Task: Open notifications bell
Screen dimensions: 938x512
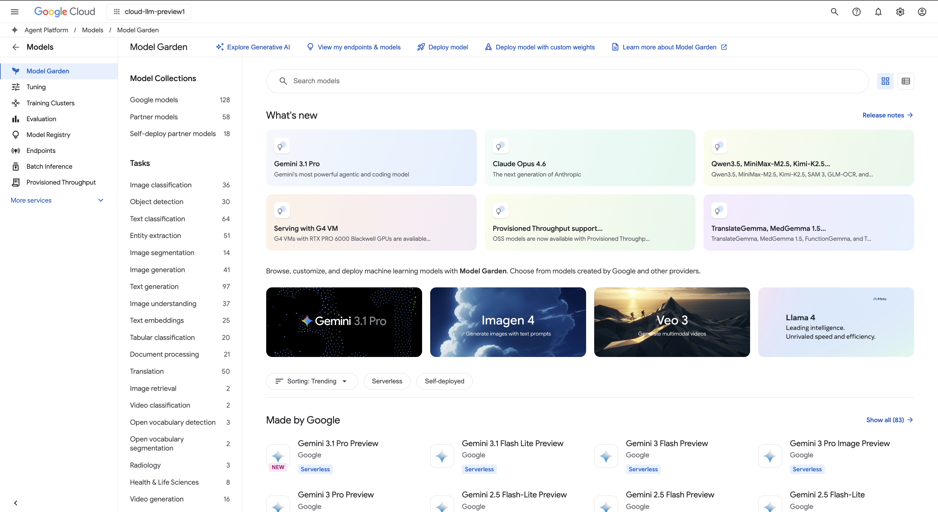Action: [878, 11]
